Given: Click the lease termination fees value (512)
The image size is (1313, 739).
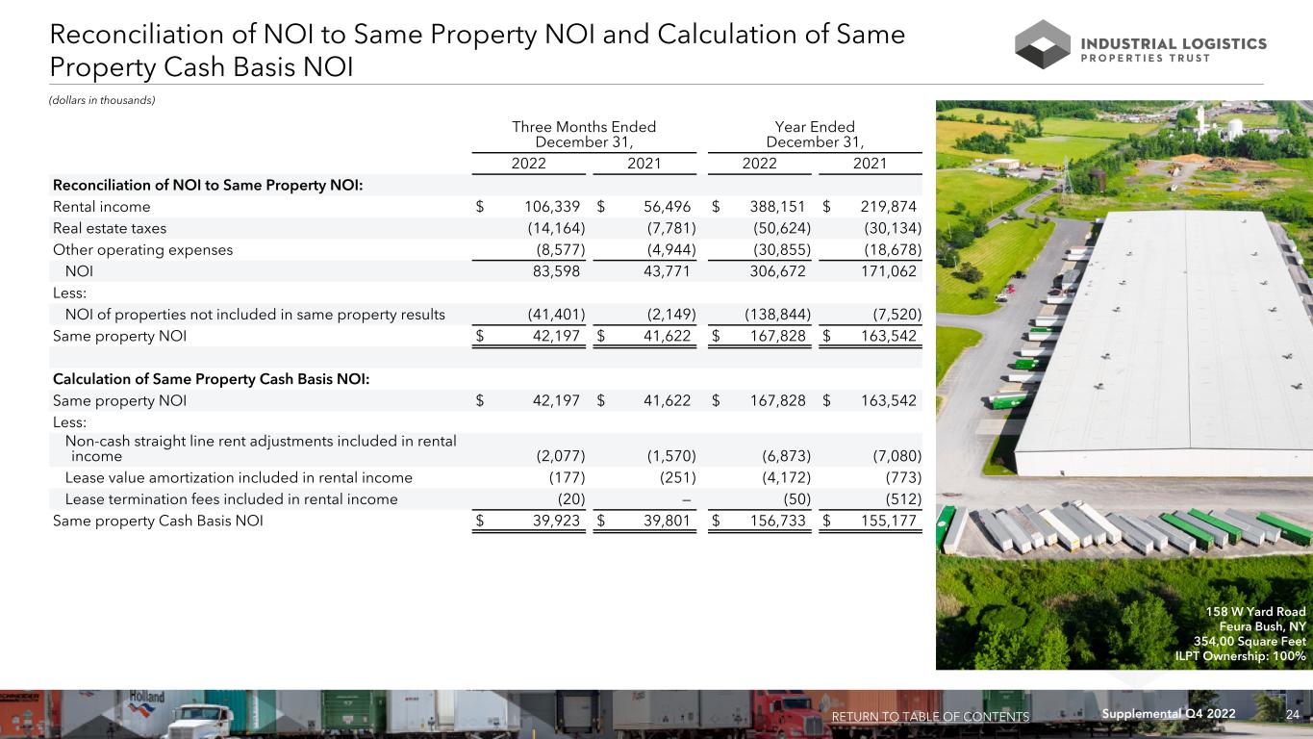Looking at the screenshot, I should pyautogui.click(x=902, y=499).
